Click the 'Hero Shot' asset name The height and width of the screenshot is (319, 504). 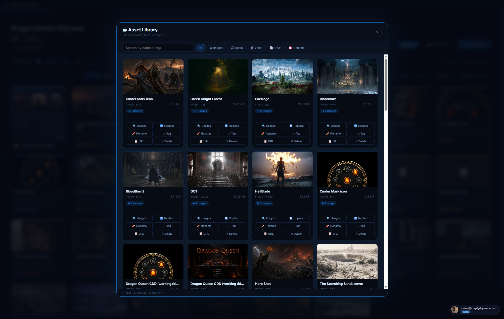coord(263,284)
